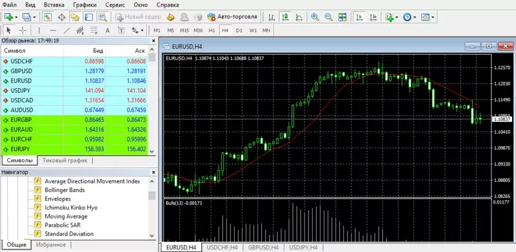Switch chart to Line Chart style
This screenshot has height=252, width=516.
point(299,17)
